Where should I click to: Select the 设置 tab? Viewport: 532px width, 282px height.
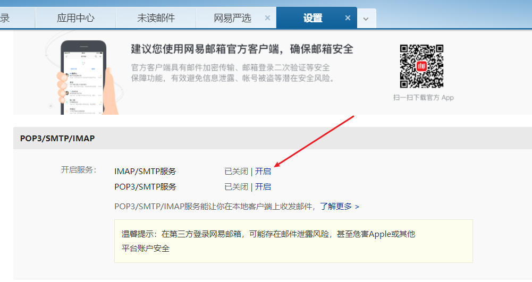[x=313, y=18]
